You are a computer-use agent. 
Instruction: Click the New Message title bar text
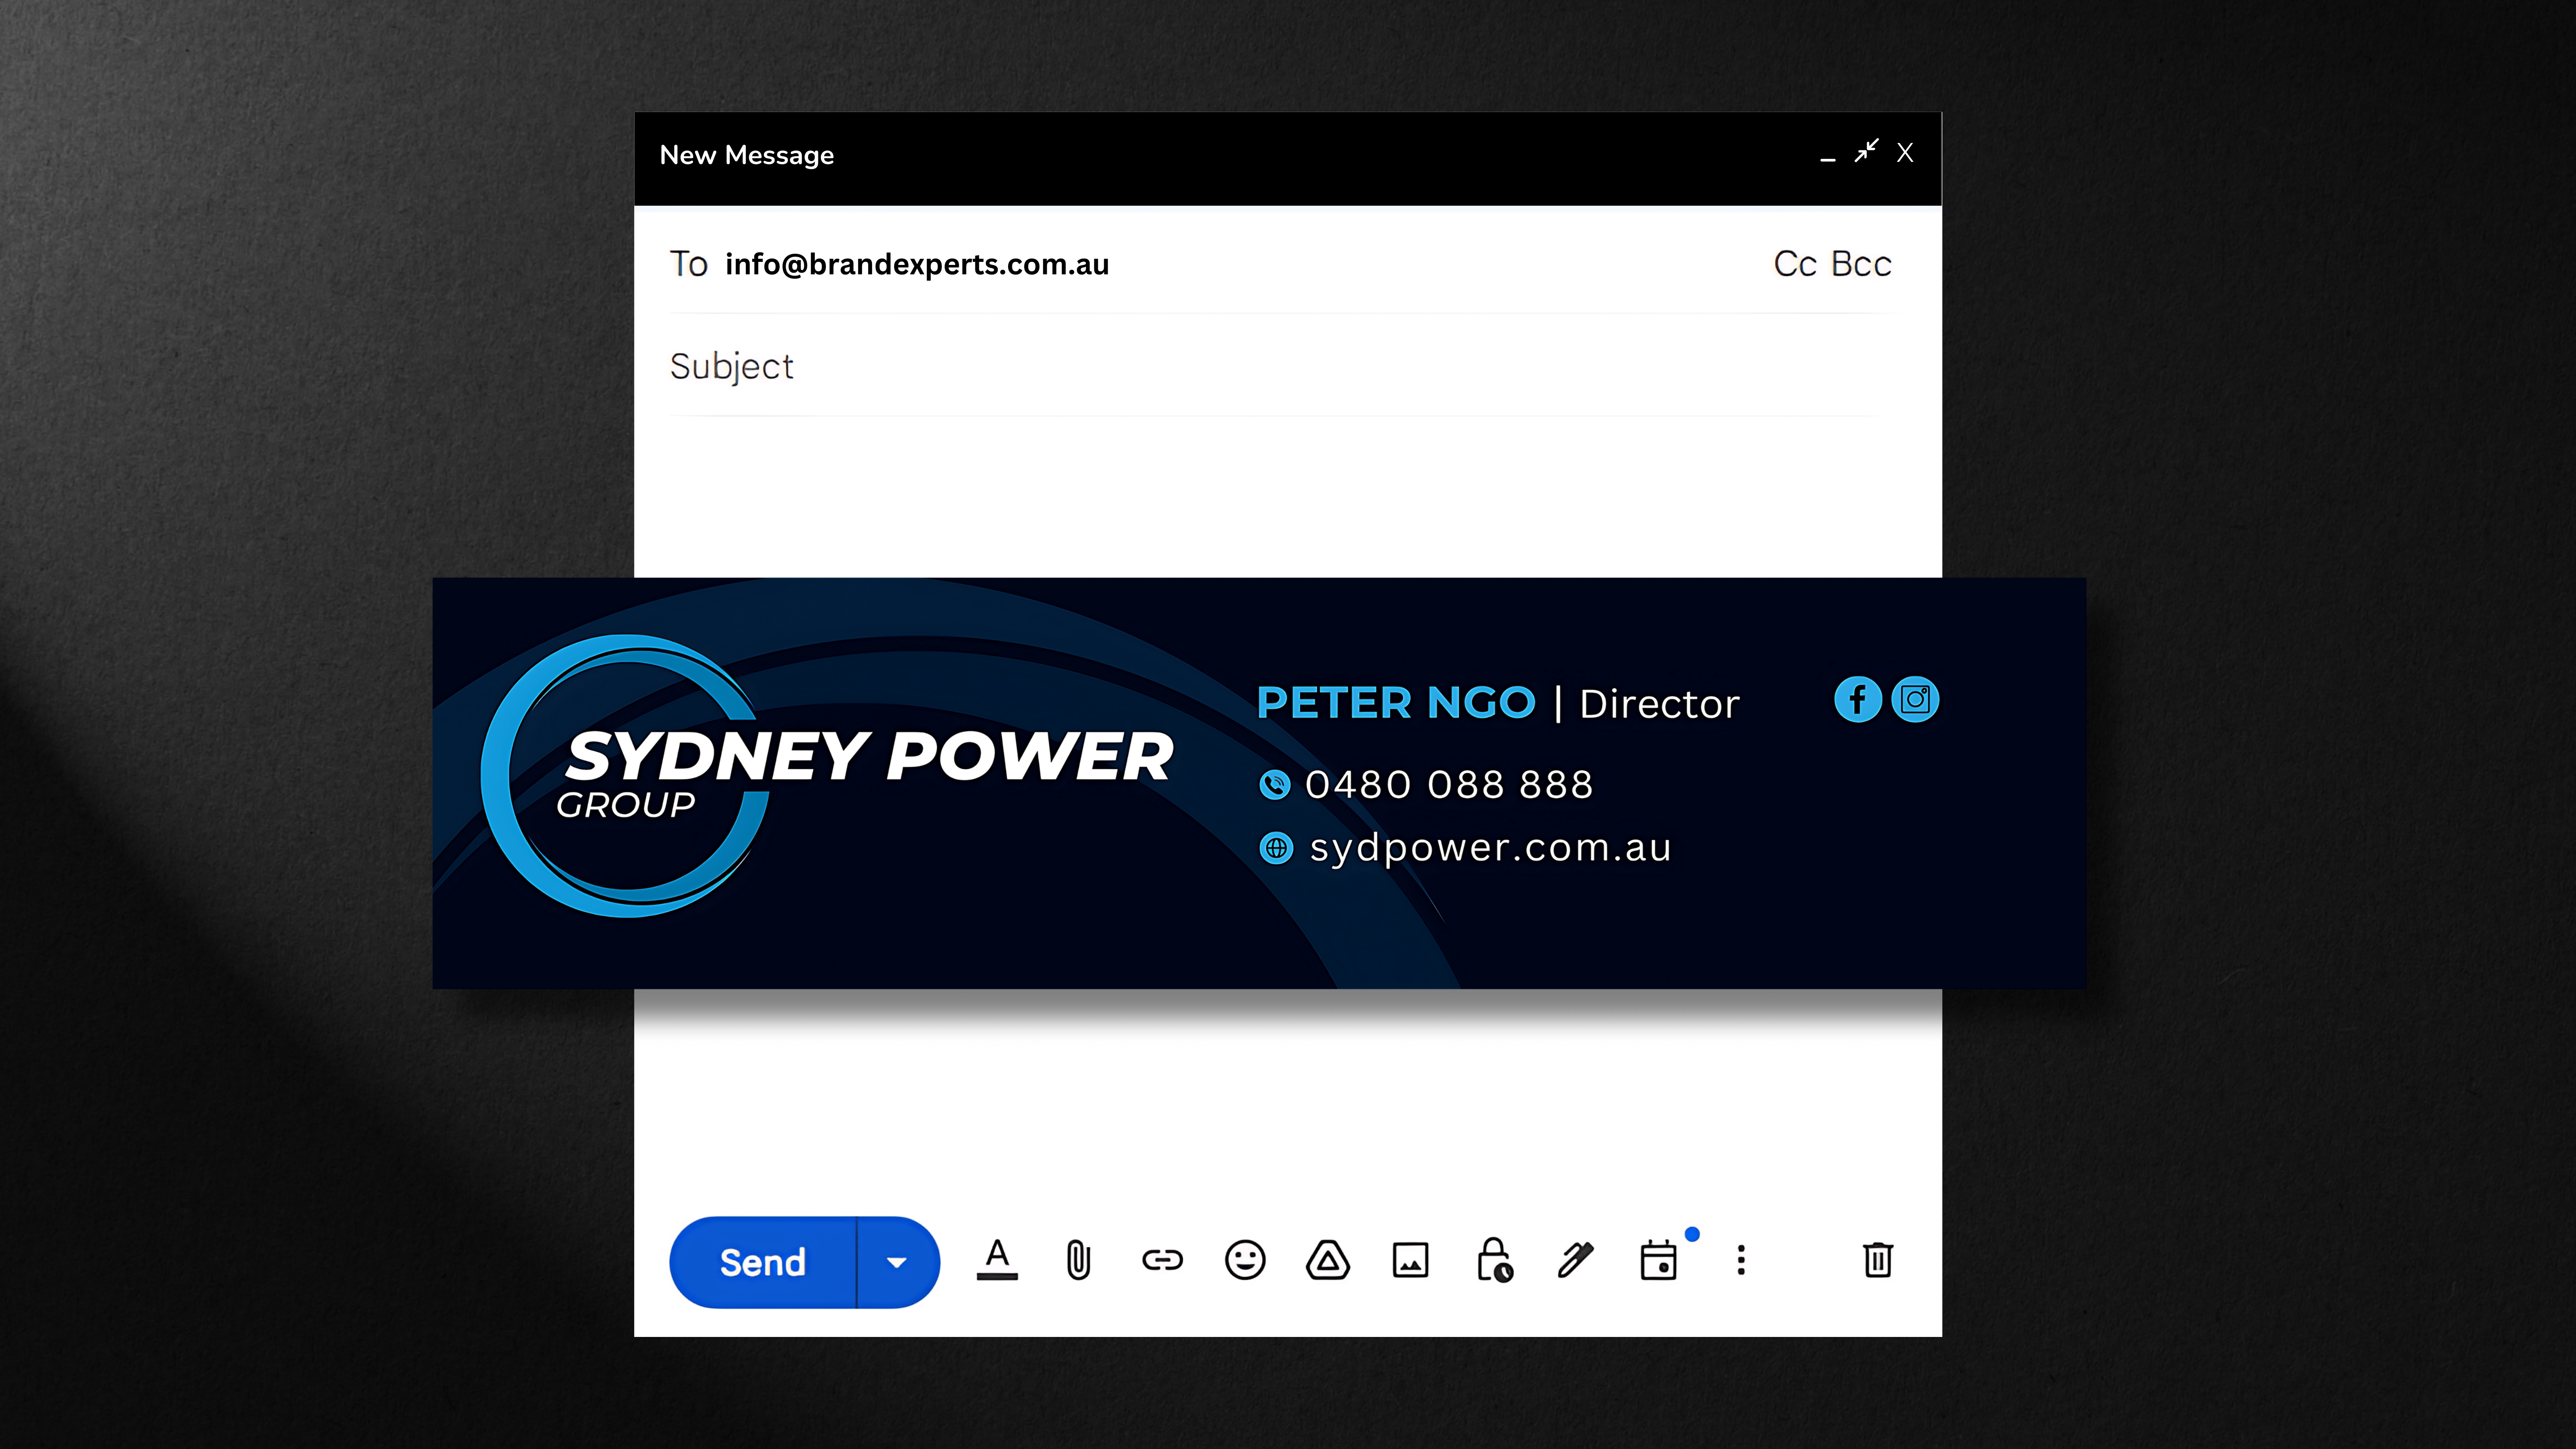(747, 155)
